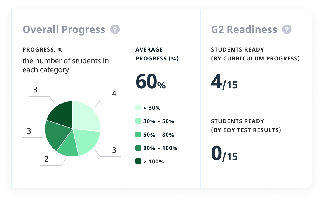
Task: Select the > 100% legend swatch
Action: (x=138, y=162)
